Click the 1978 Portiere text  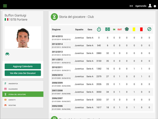tap(18, 19)
